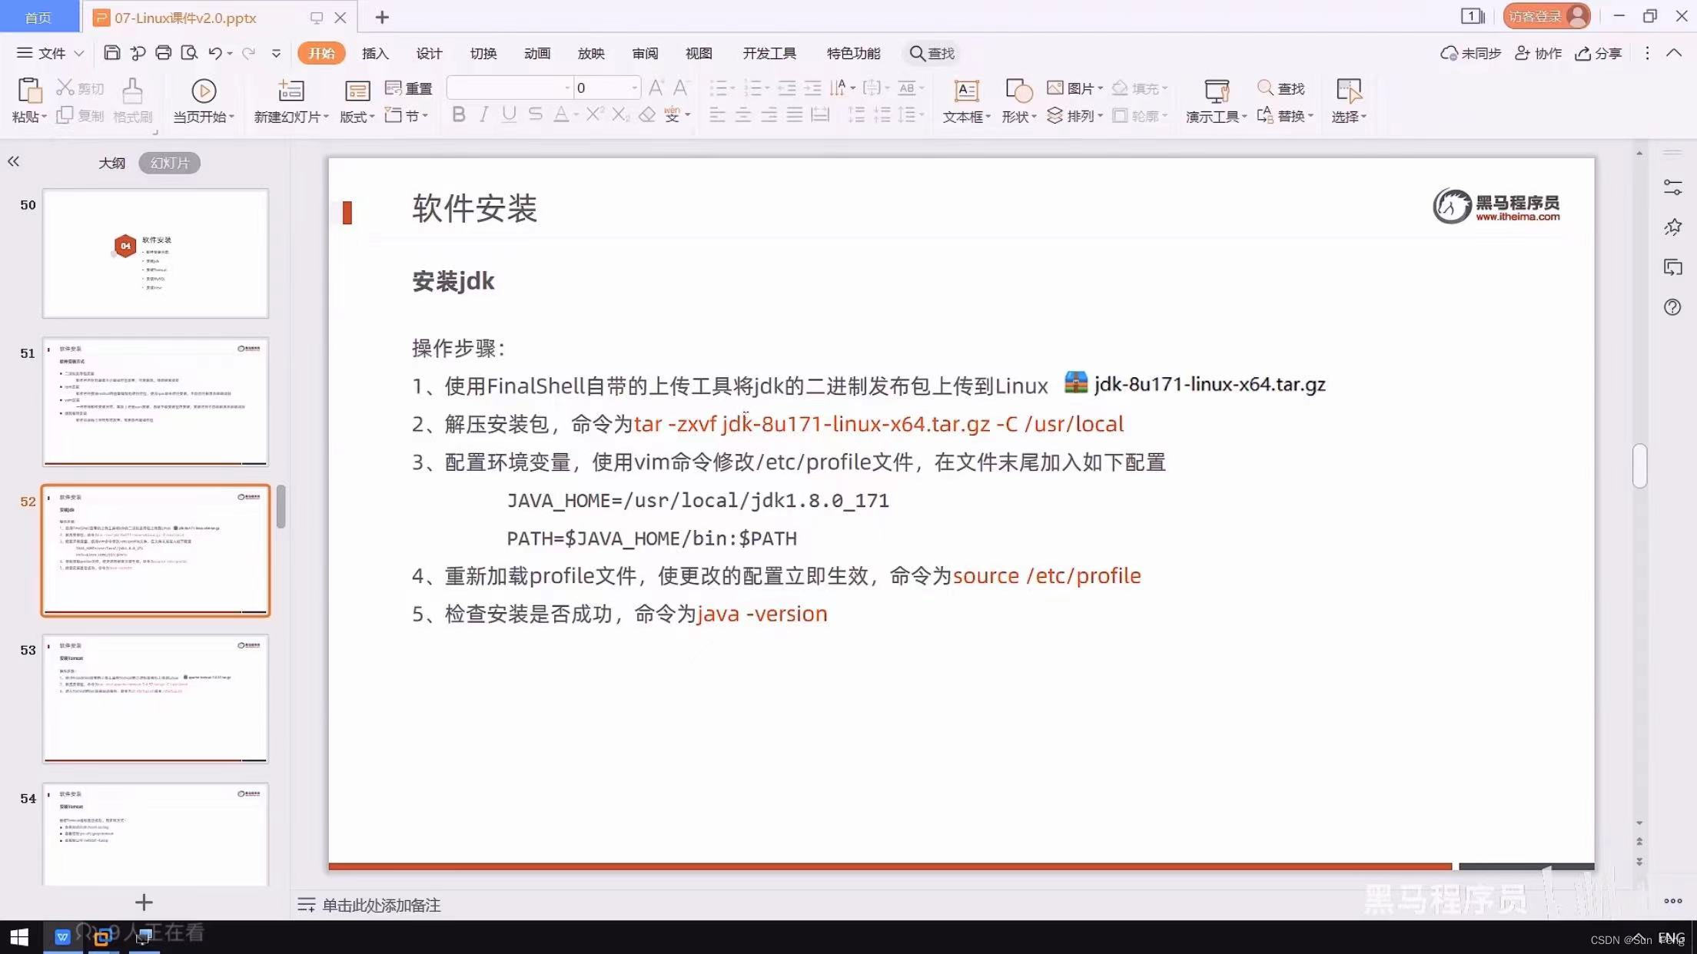Screen dimensions: 1697x954
Task: Start slideshow from current slide (当页开始) icon
Action: click(x=204, y=91)
